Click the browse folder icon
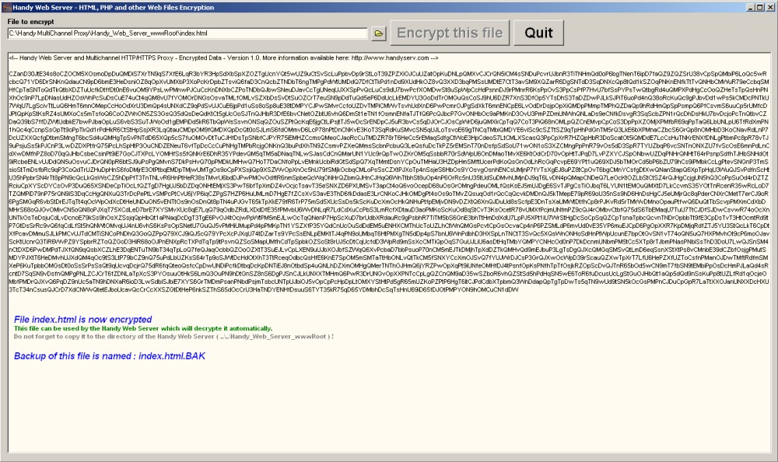This screenshot has height=462, width=778. pyautogui.click(x=379, y=33)
